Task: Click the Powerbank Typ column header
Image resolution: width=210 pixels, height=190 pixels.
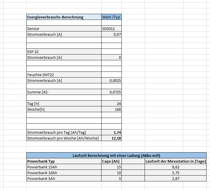Action: coord(64,161)
